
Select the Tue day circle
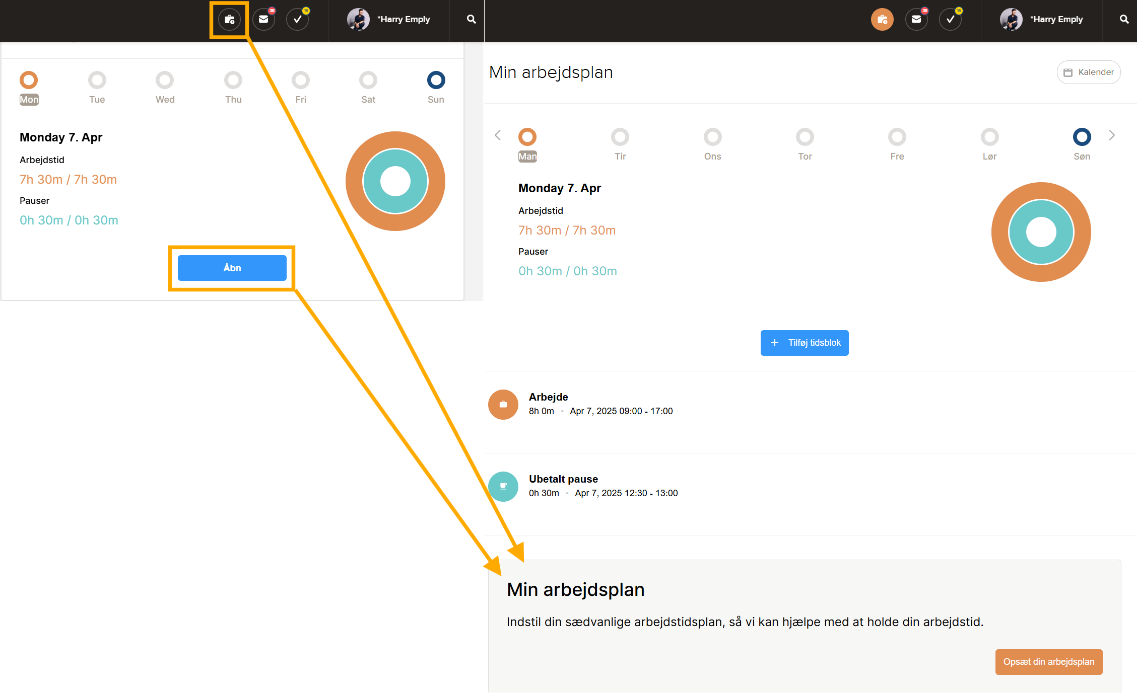tap(97, 81)
